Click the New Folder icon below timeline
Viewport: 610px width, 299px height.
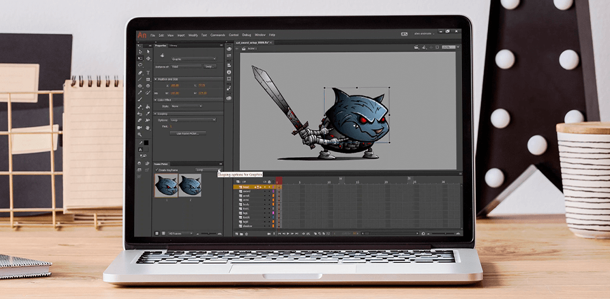point(241,234)
